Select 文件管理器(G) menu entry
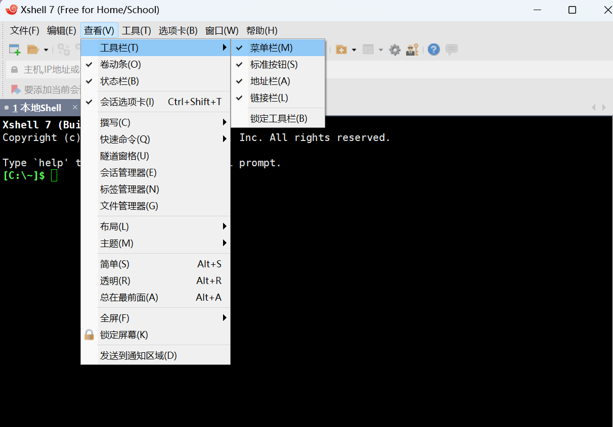Viewport: 613px width, 427px height. point(155,206)
